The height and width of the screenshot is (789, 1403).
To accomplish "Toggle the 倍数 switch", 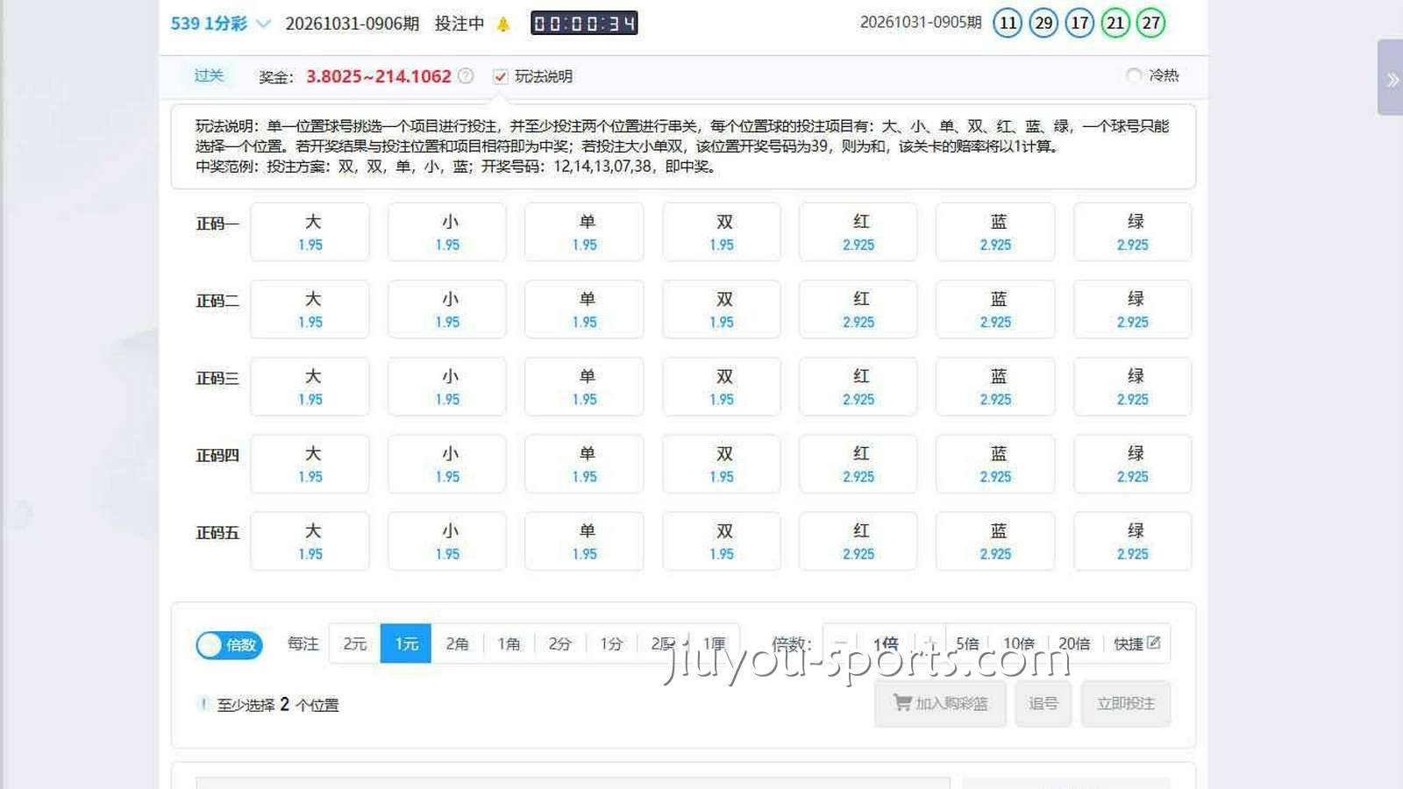I will pos(229,645).
